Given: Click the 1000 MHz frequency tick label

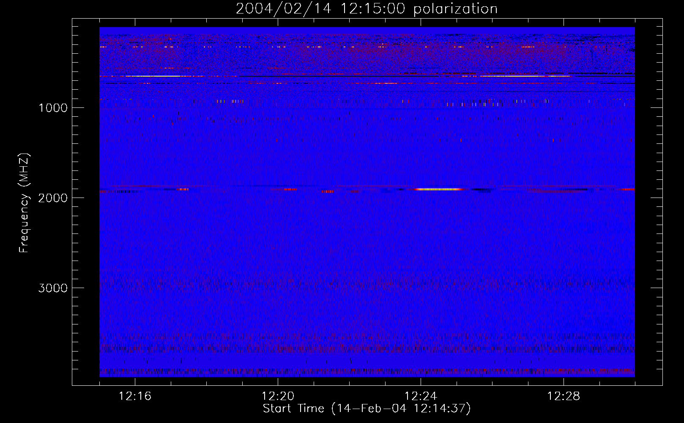Looking at the screenshot, I should click(x=53, y=108).
